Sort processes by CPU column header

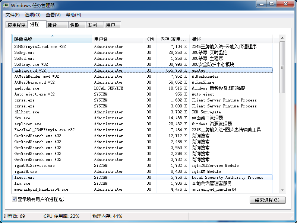click(151, 39)
